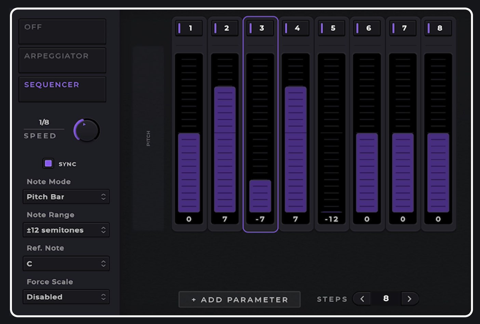Viewport: 480px width, 324px height.
Task: Select the PITCH parameter lane label
Action: [148, 137]
